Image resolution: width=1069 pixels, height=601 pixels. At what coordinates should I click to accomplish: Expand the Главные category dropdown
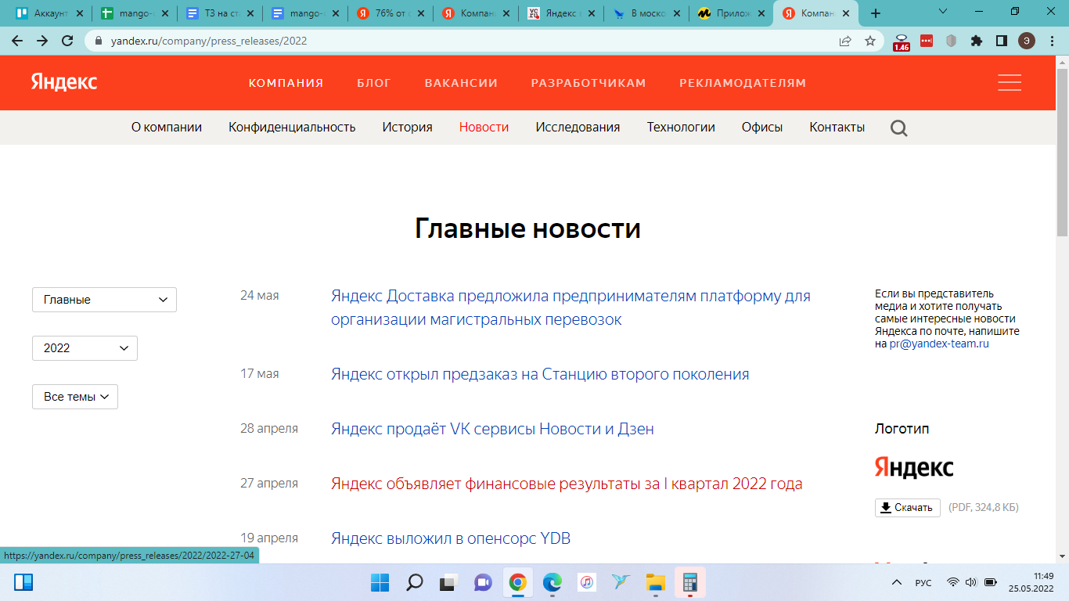tap(104, 300)
